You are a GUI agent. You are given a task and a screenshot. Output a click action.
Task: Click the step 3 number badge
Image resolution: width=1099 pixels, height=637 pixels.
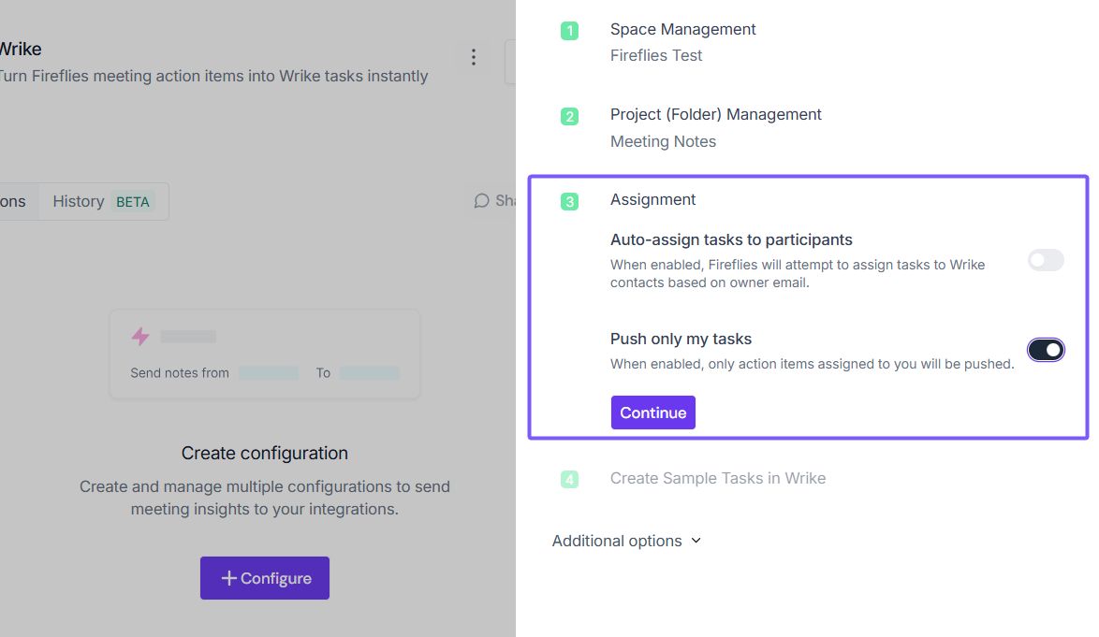pos(569,201)
